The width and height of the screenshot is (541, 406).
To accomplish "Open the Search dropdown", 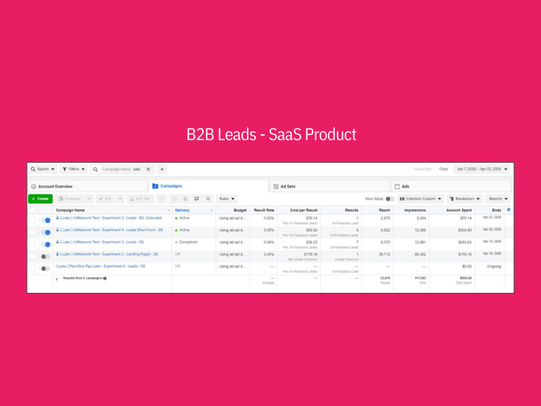I will click(x=43, y=169).
